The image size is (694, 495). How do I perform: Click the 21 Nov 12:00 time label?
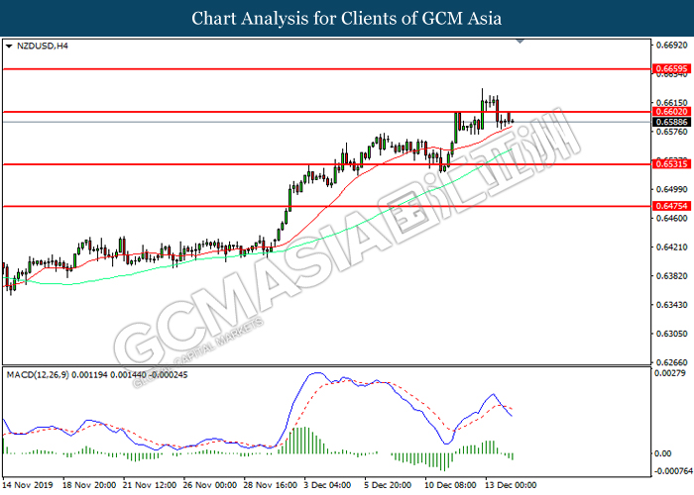150,485
